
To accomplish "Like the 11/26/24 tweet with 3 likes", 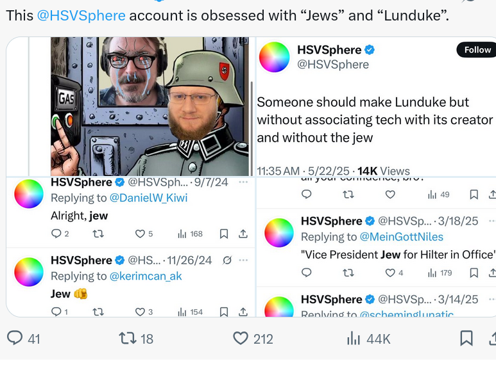I will coord(144,312).
